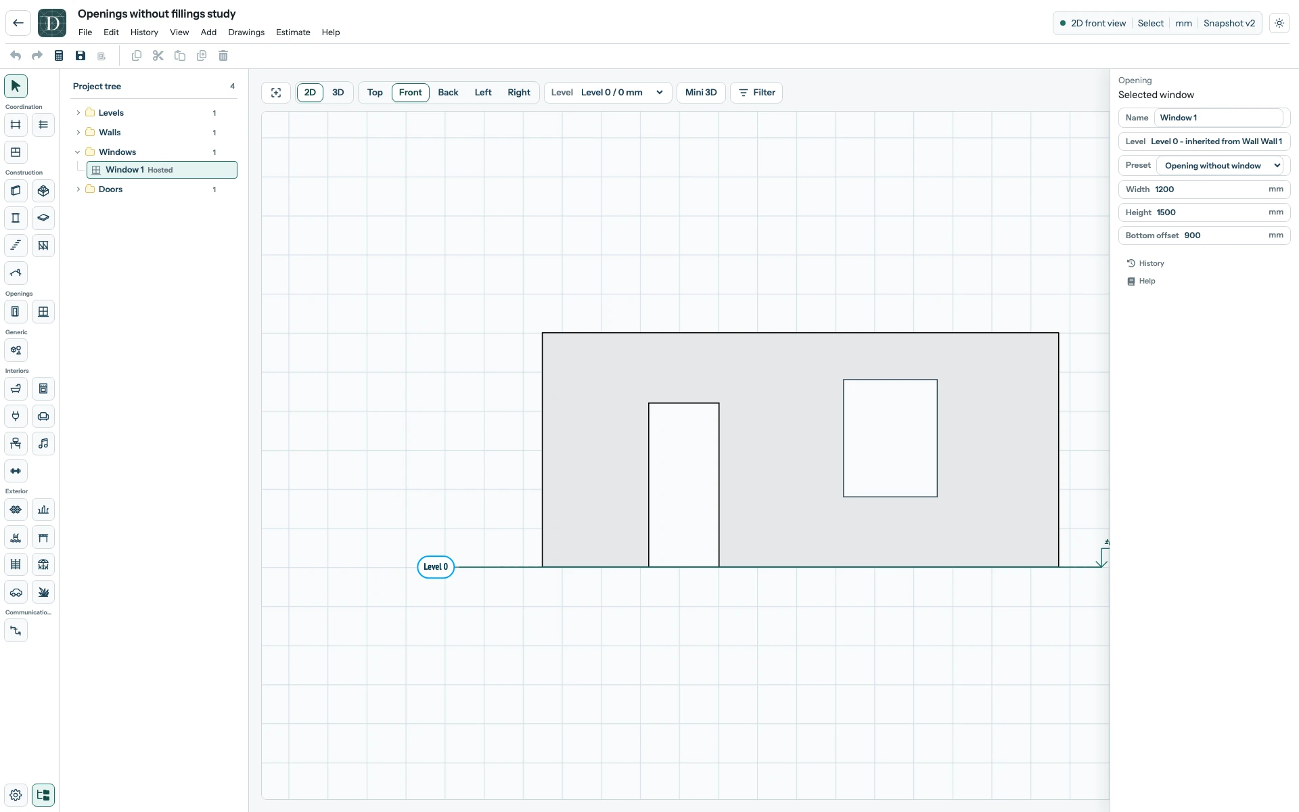This screenshot has width=1299, height=812.
Task: Select the building block tool under Construction
Action: coord(43,191)
